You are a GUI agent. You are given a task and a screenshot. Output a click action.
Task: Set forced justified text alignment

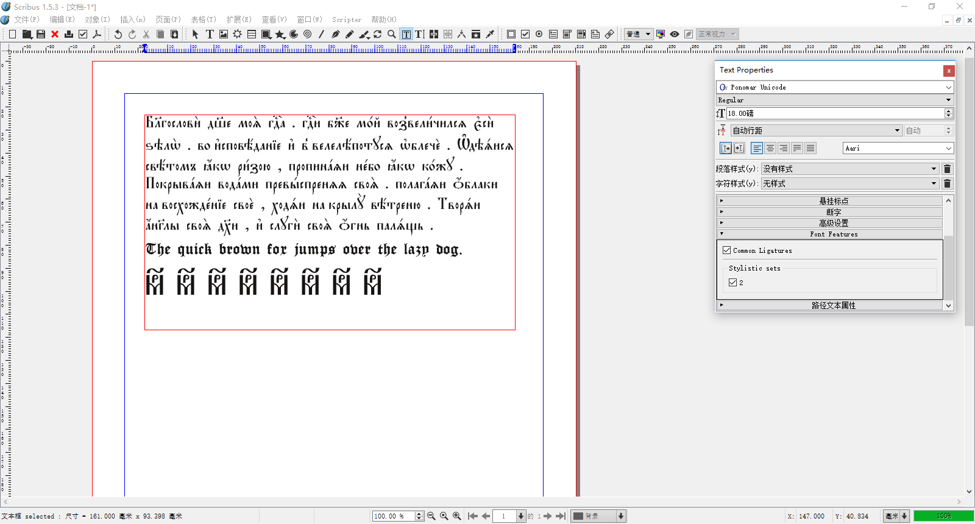tap(810, 148)
